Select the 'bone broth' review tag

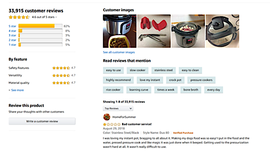point(191,90)
